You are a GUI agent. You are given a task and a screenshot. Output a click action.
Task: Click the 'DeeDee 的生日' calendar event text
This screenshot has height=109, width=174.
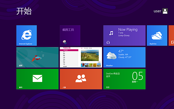[113, 74]
